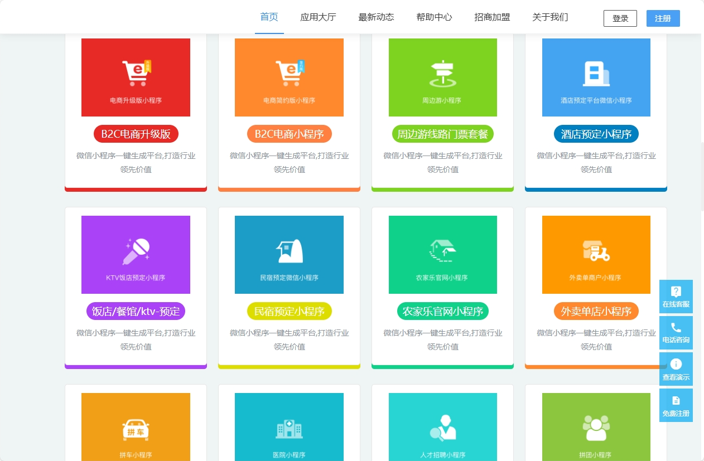Click the green 农家乐官网小程序 label
Image resolution: width=704 pixels, height=461 pixels.
[443, 312]
